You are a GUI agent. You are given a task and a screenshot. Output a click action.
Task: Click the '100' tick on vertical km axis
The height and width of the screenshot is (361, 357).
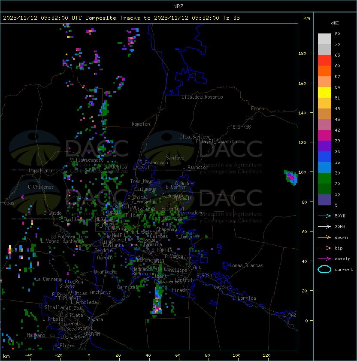tap(302, 172)
